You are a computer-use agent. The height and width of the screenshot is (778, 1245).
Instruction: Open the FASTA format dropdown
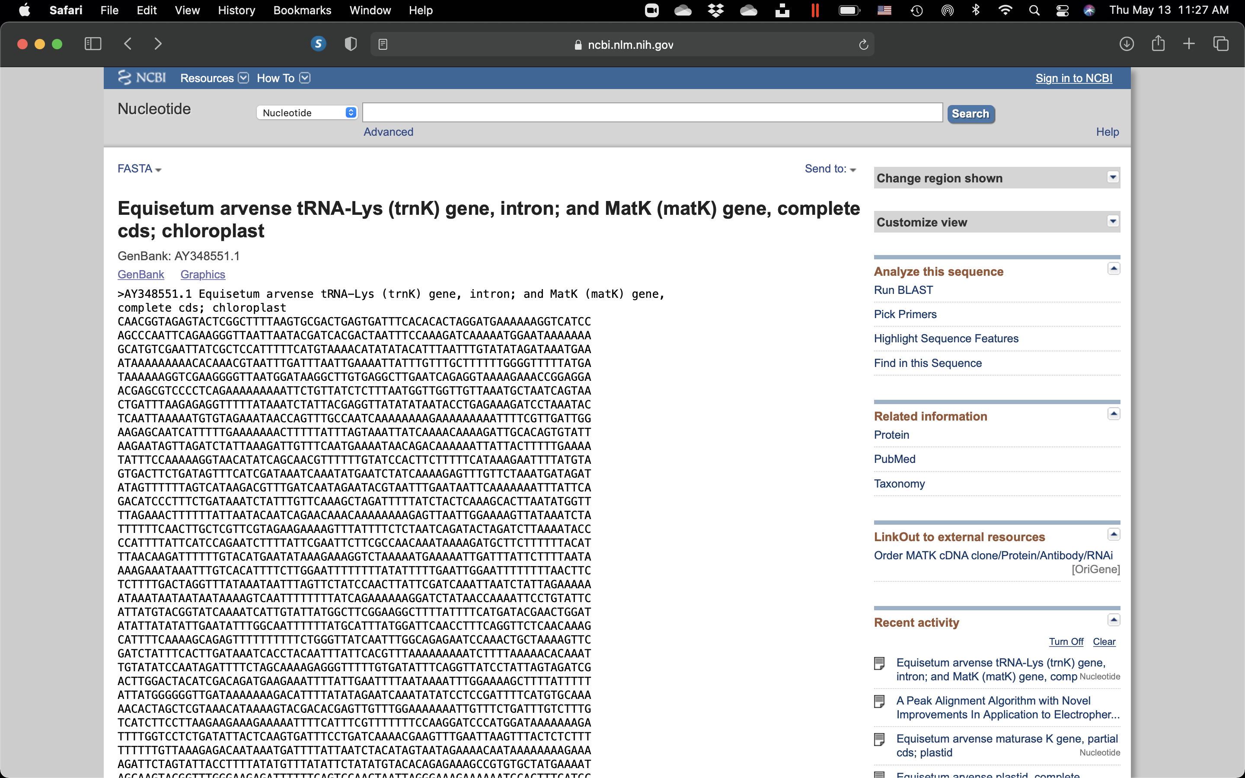coord(140,169)
